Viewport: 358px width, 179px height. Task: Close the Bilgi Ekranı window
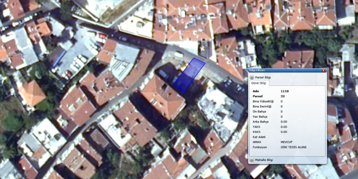tap(323, 71)
